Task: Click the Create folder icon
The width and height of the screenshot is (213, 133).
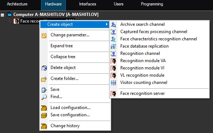Action: coord(44,79)
